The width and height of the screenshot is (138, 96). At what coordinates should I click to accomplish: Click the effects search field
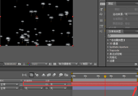click(123, 36)
